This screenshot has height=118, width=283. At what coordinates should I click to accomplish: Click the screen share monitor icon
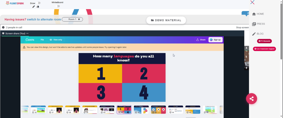pyautogui.click(x=3, y=34)
